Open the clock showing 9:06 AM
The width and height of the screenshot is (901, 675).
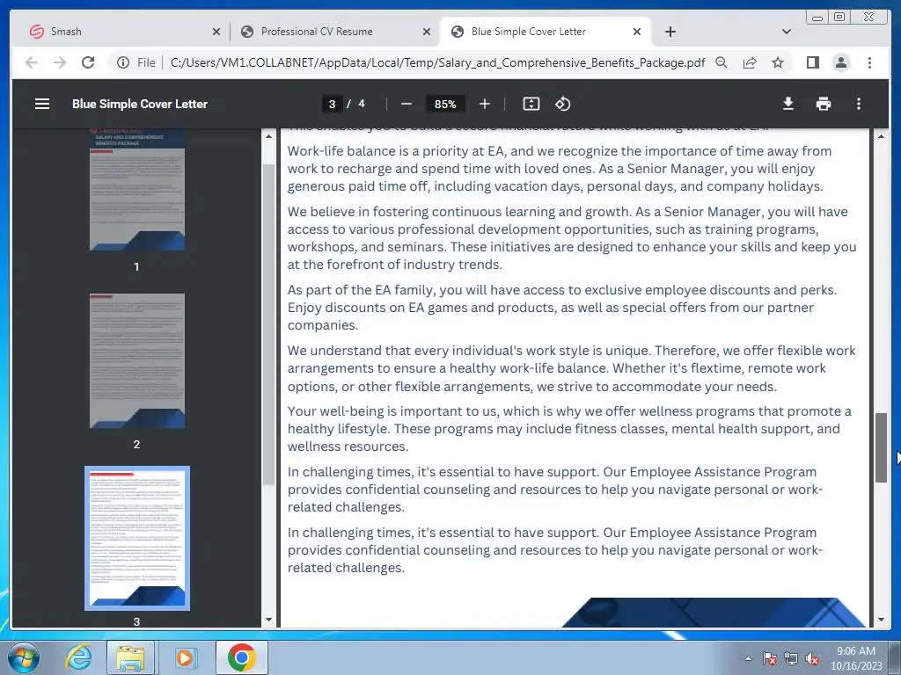click(x=856, y=658)
